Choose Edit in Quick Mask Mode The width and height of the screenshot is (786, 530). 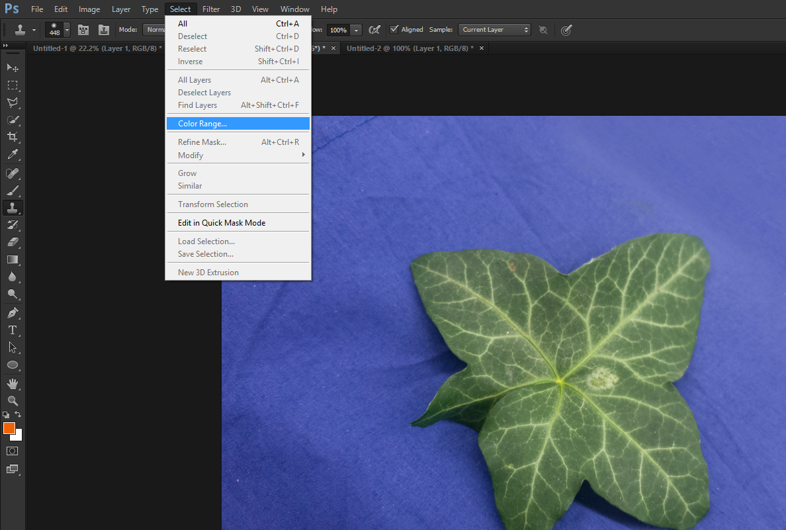pos(222,223)
